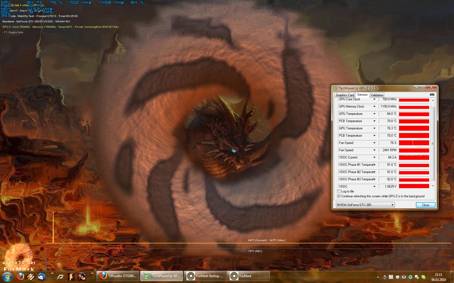Click the clock-face tray icon
The height and width of the screenshot is (283, 454).
coord(391,277)
